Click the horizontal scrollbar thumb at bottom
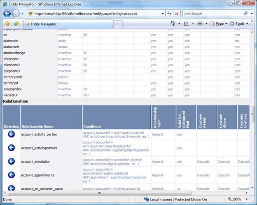This screenshot has width=257, height=205. tap(99, 192)
